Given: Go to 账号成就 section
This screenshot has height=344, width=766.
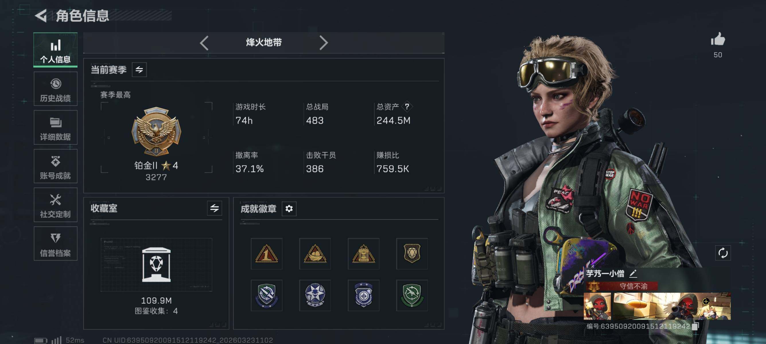Looking at the screenshot, I should [x=56, y=166].
